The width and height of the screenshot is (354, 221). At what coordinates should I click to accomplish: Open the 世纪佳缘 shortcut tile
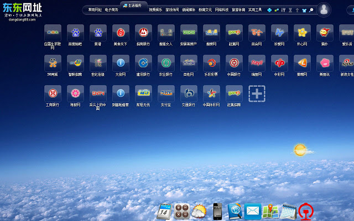[98, 63]
